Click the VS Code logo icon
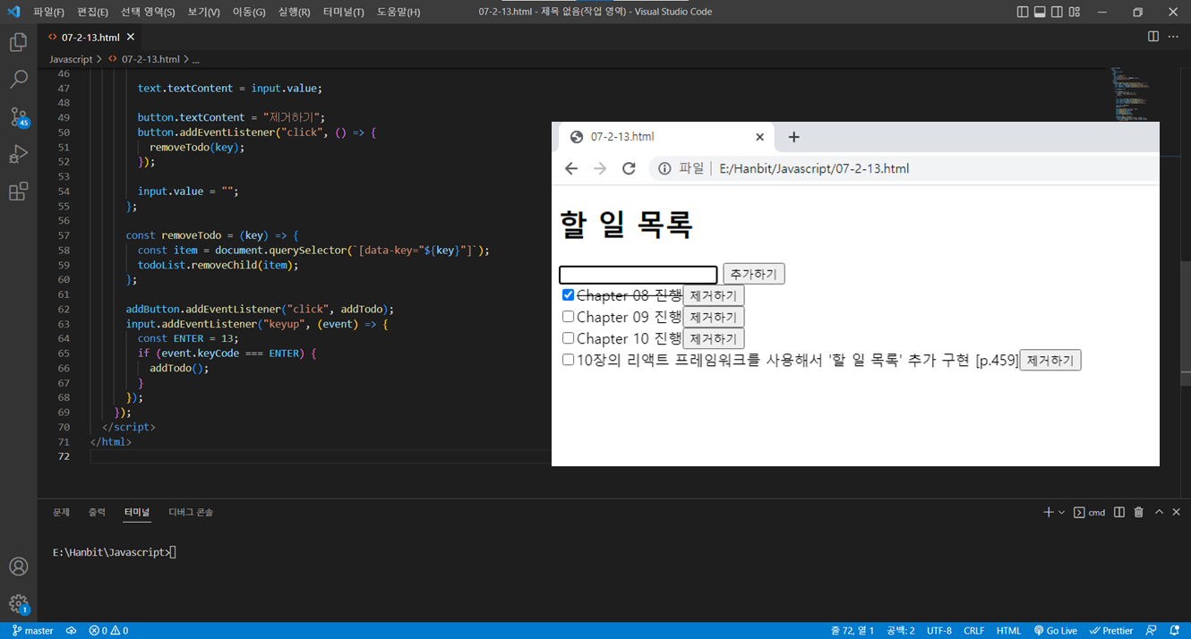 (x=13, y=12)
